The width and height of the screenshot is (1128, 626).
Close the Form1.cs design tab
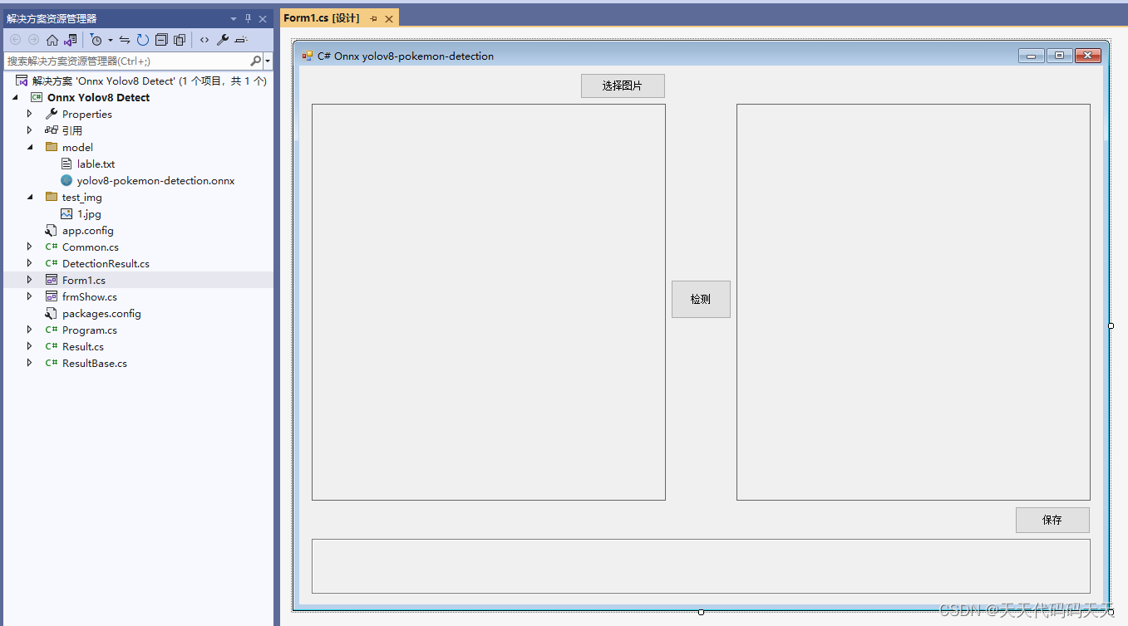388,18
